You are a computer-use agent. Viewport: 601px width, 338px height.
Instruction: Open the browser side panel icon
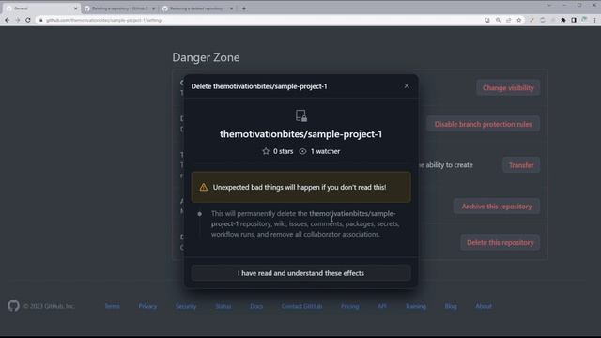(574, 20)
